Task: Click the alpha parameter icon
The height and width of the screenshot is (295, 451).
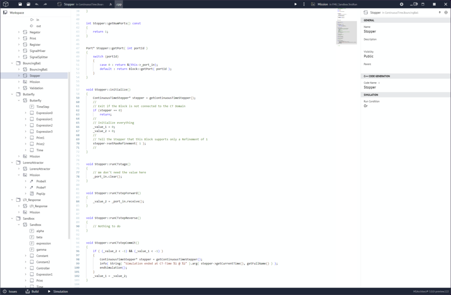Action: click(32, 231)
